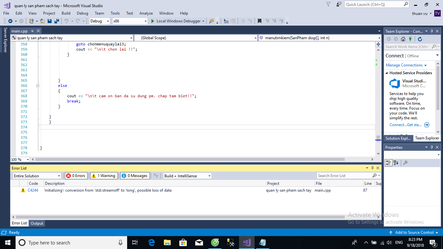Start Local Windows Debugger
443x249 pixels.
(x=177, y=21)
